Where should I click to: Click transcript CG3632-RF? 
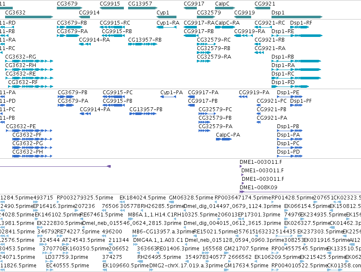pos(31,87)
